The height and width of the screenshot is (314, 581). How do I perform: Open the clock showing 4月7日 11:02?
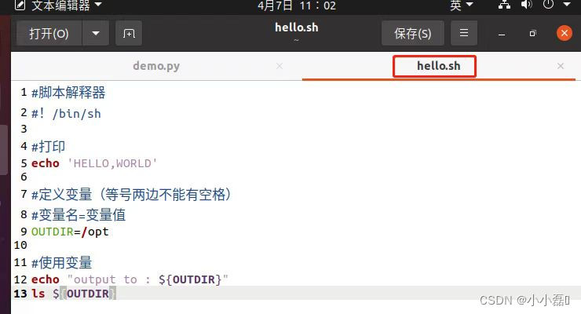[x=297, y=5]
